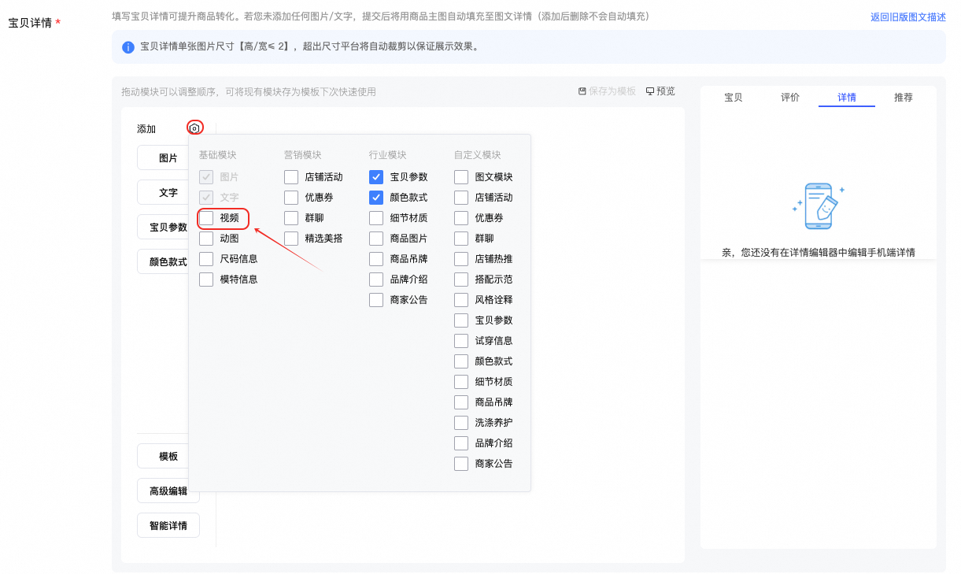This screenshot has width=961, height=574.
Task: Tick 店铺活动 under 营销模块
Action: [291, 177]
